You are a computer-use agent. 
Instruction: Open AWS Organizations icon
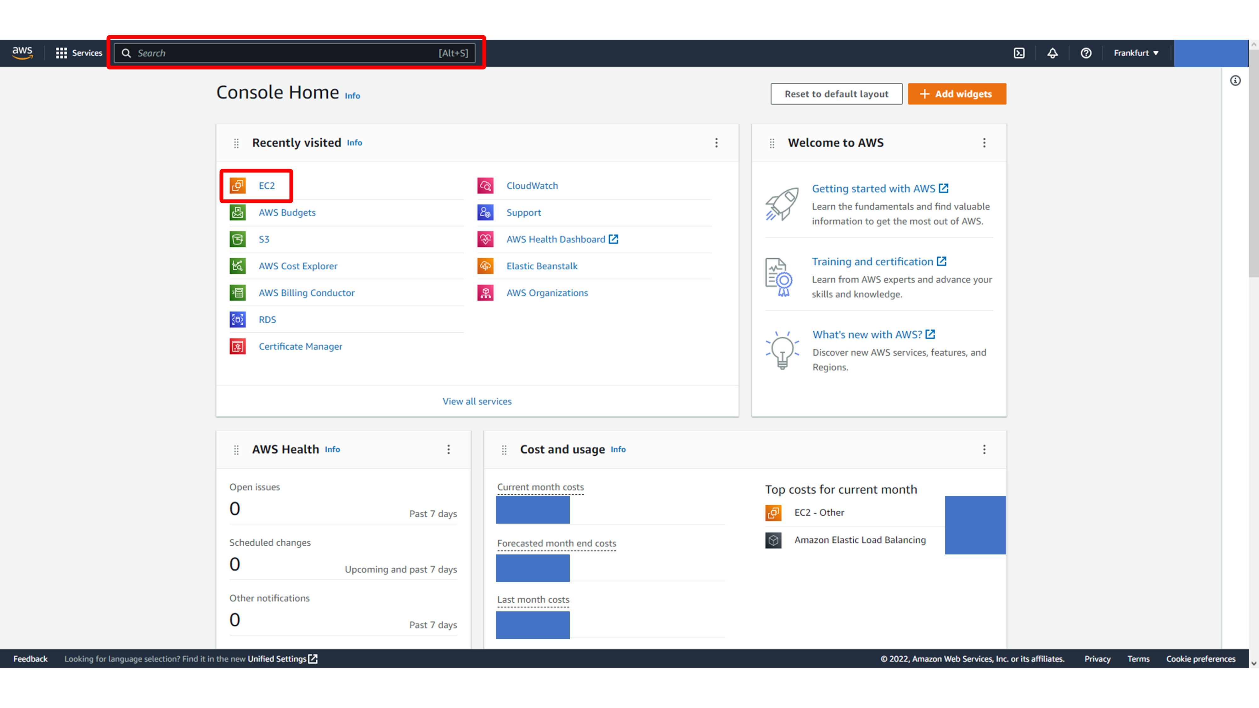click(x=485, y=293)
